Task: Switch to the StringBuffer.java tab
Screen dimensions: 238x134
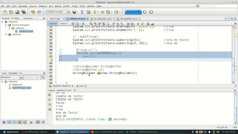Action: point(128,19)
